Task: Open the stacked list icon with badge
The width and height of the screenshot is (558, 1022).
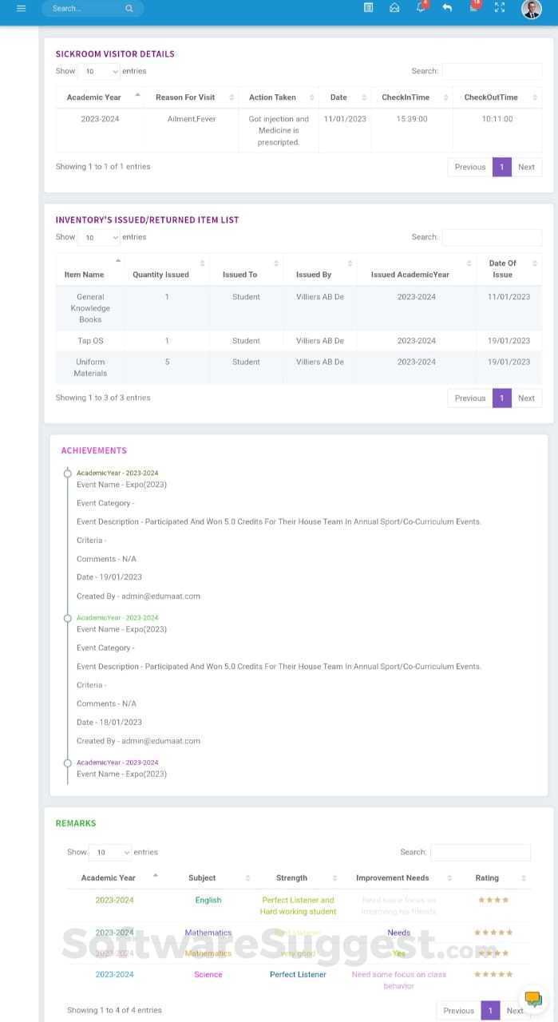Action: tap(473, 8)
